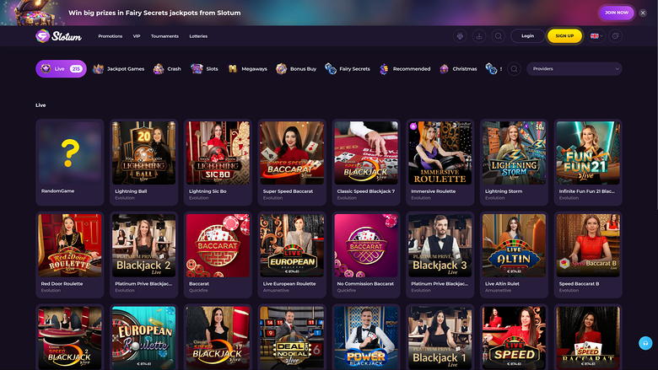658x370 pixels.
Task: Close the Fairy Secrets promo banner
Action: (x=643, y=13)
